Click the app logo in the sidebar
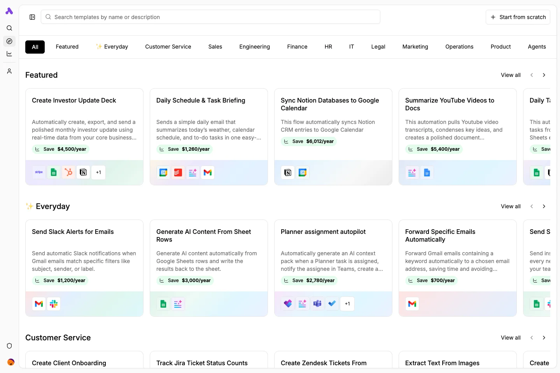The height and width of the screenshot is (373, 560). coord(9,11)
